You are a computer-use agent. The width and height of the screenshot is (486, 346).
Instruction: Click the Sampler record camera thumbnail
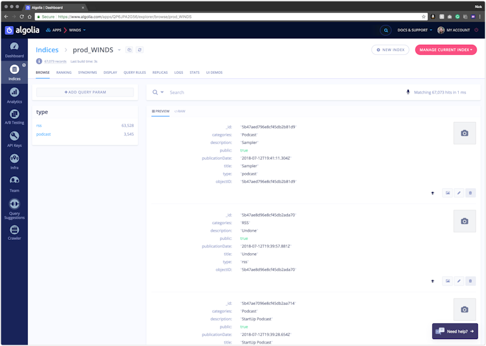click(464, 133)
